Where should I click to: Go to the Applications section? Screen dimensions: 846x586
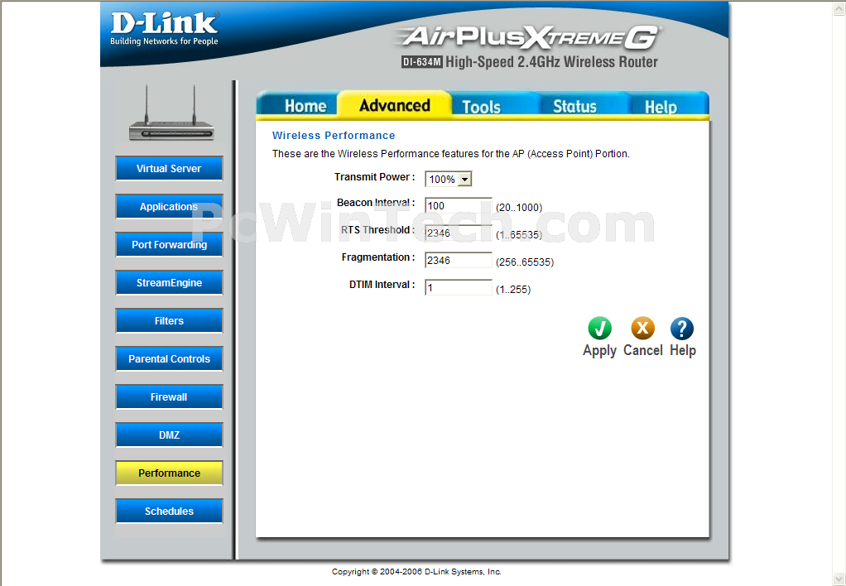pyautogui.click(x=169, y=207)
